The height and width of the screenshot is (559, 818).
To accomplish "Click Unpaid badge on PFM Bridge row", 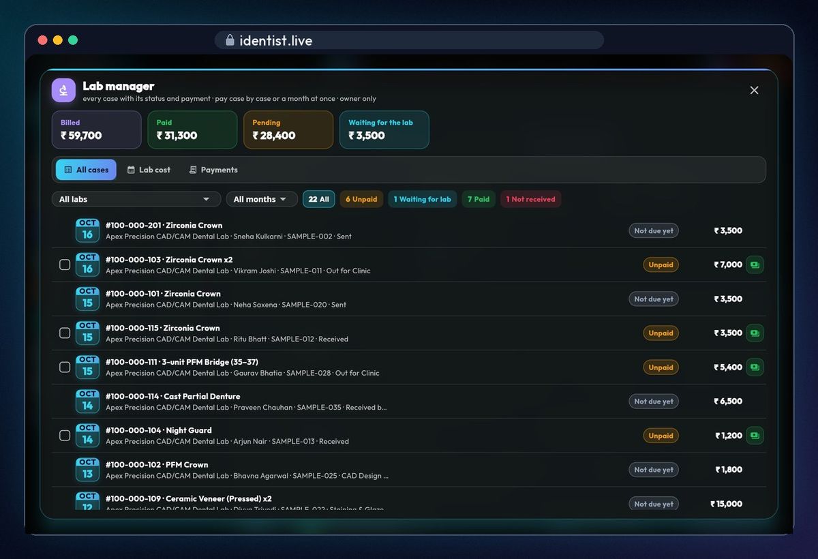I will [x=661, y=367].
